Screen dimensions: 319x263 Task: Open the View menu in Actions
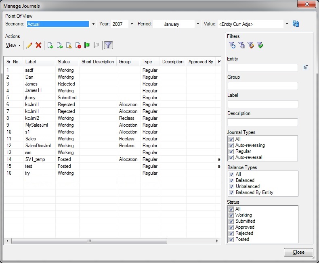[x=13, y=46]
